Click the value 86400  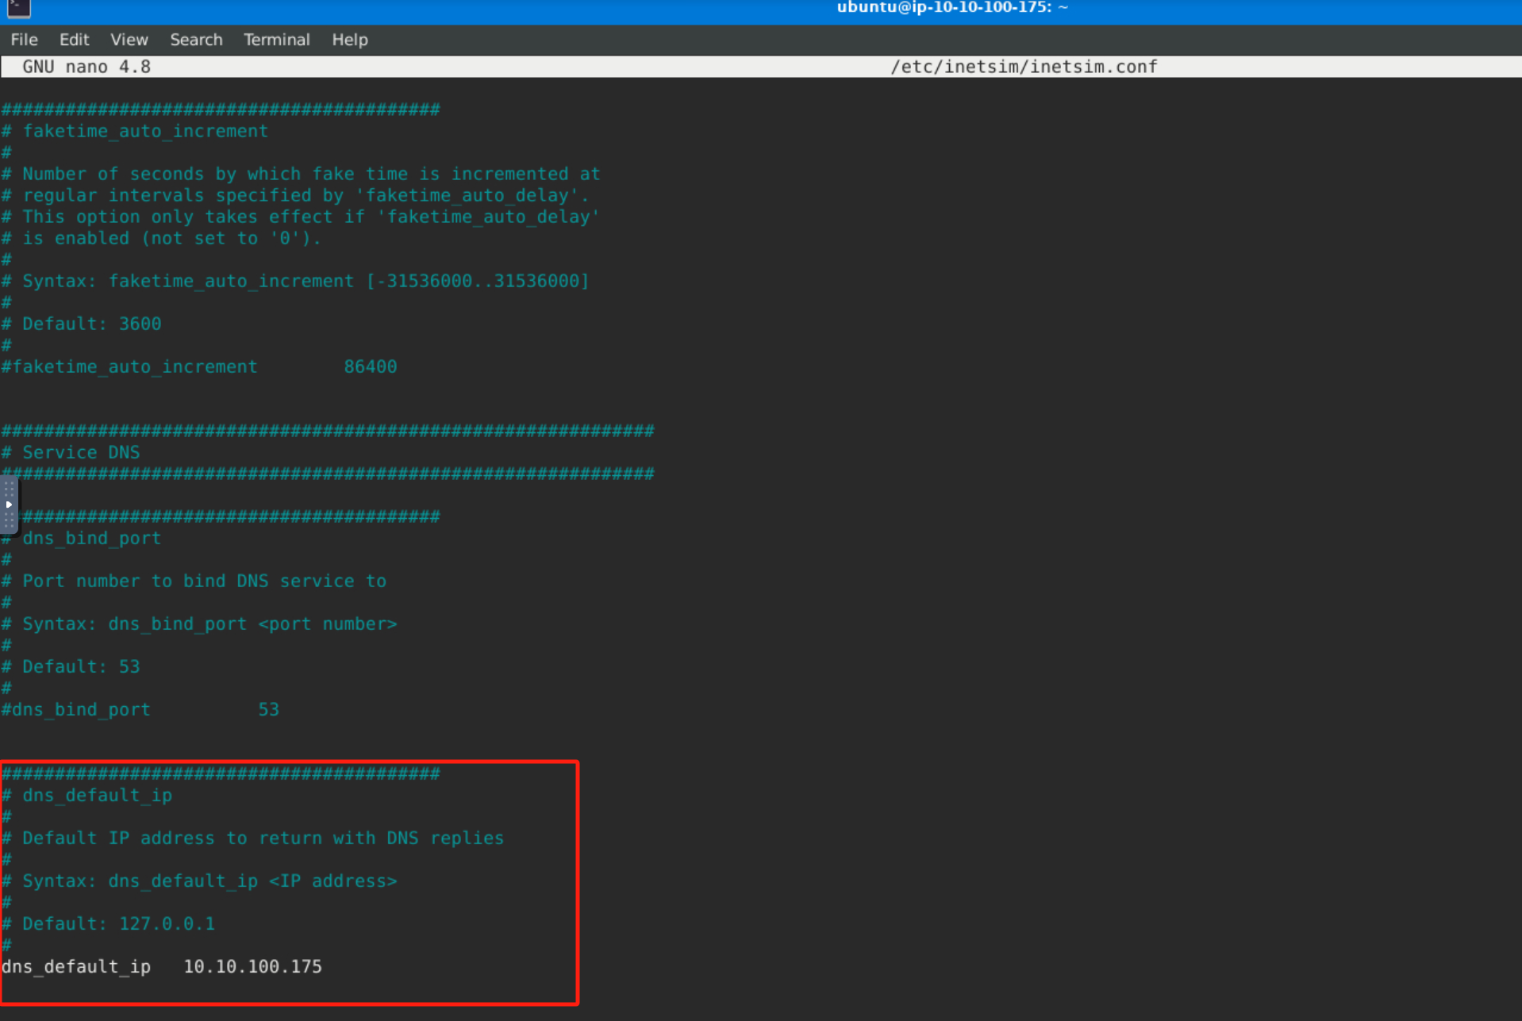(371, 367)
